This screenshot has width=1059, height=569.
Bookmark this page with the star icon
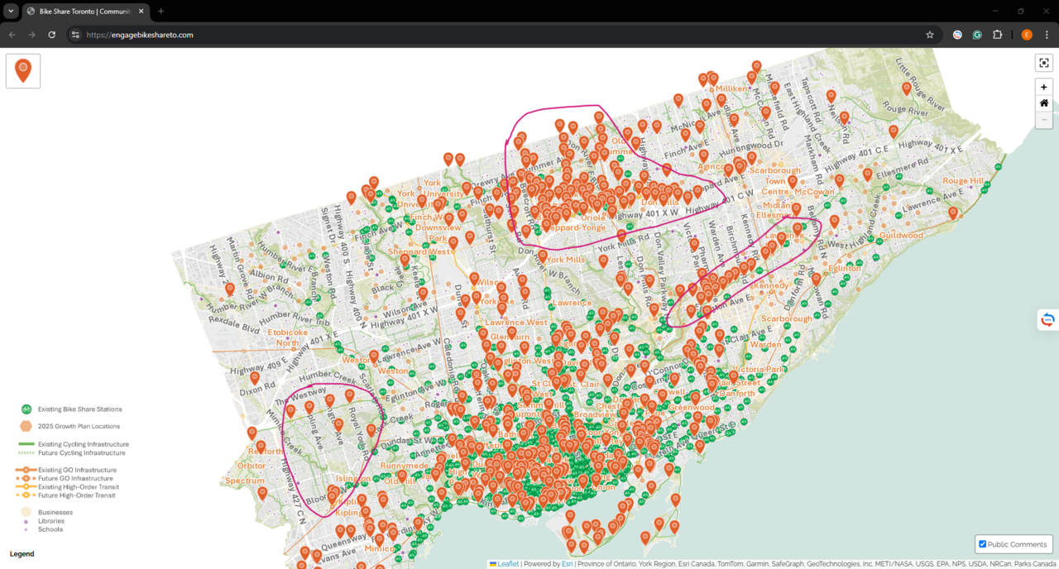tap(930, 35)
